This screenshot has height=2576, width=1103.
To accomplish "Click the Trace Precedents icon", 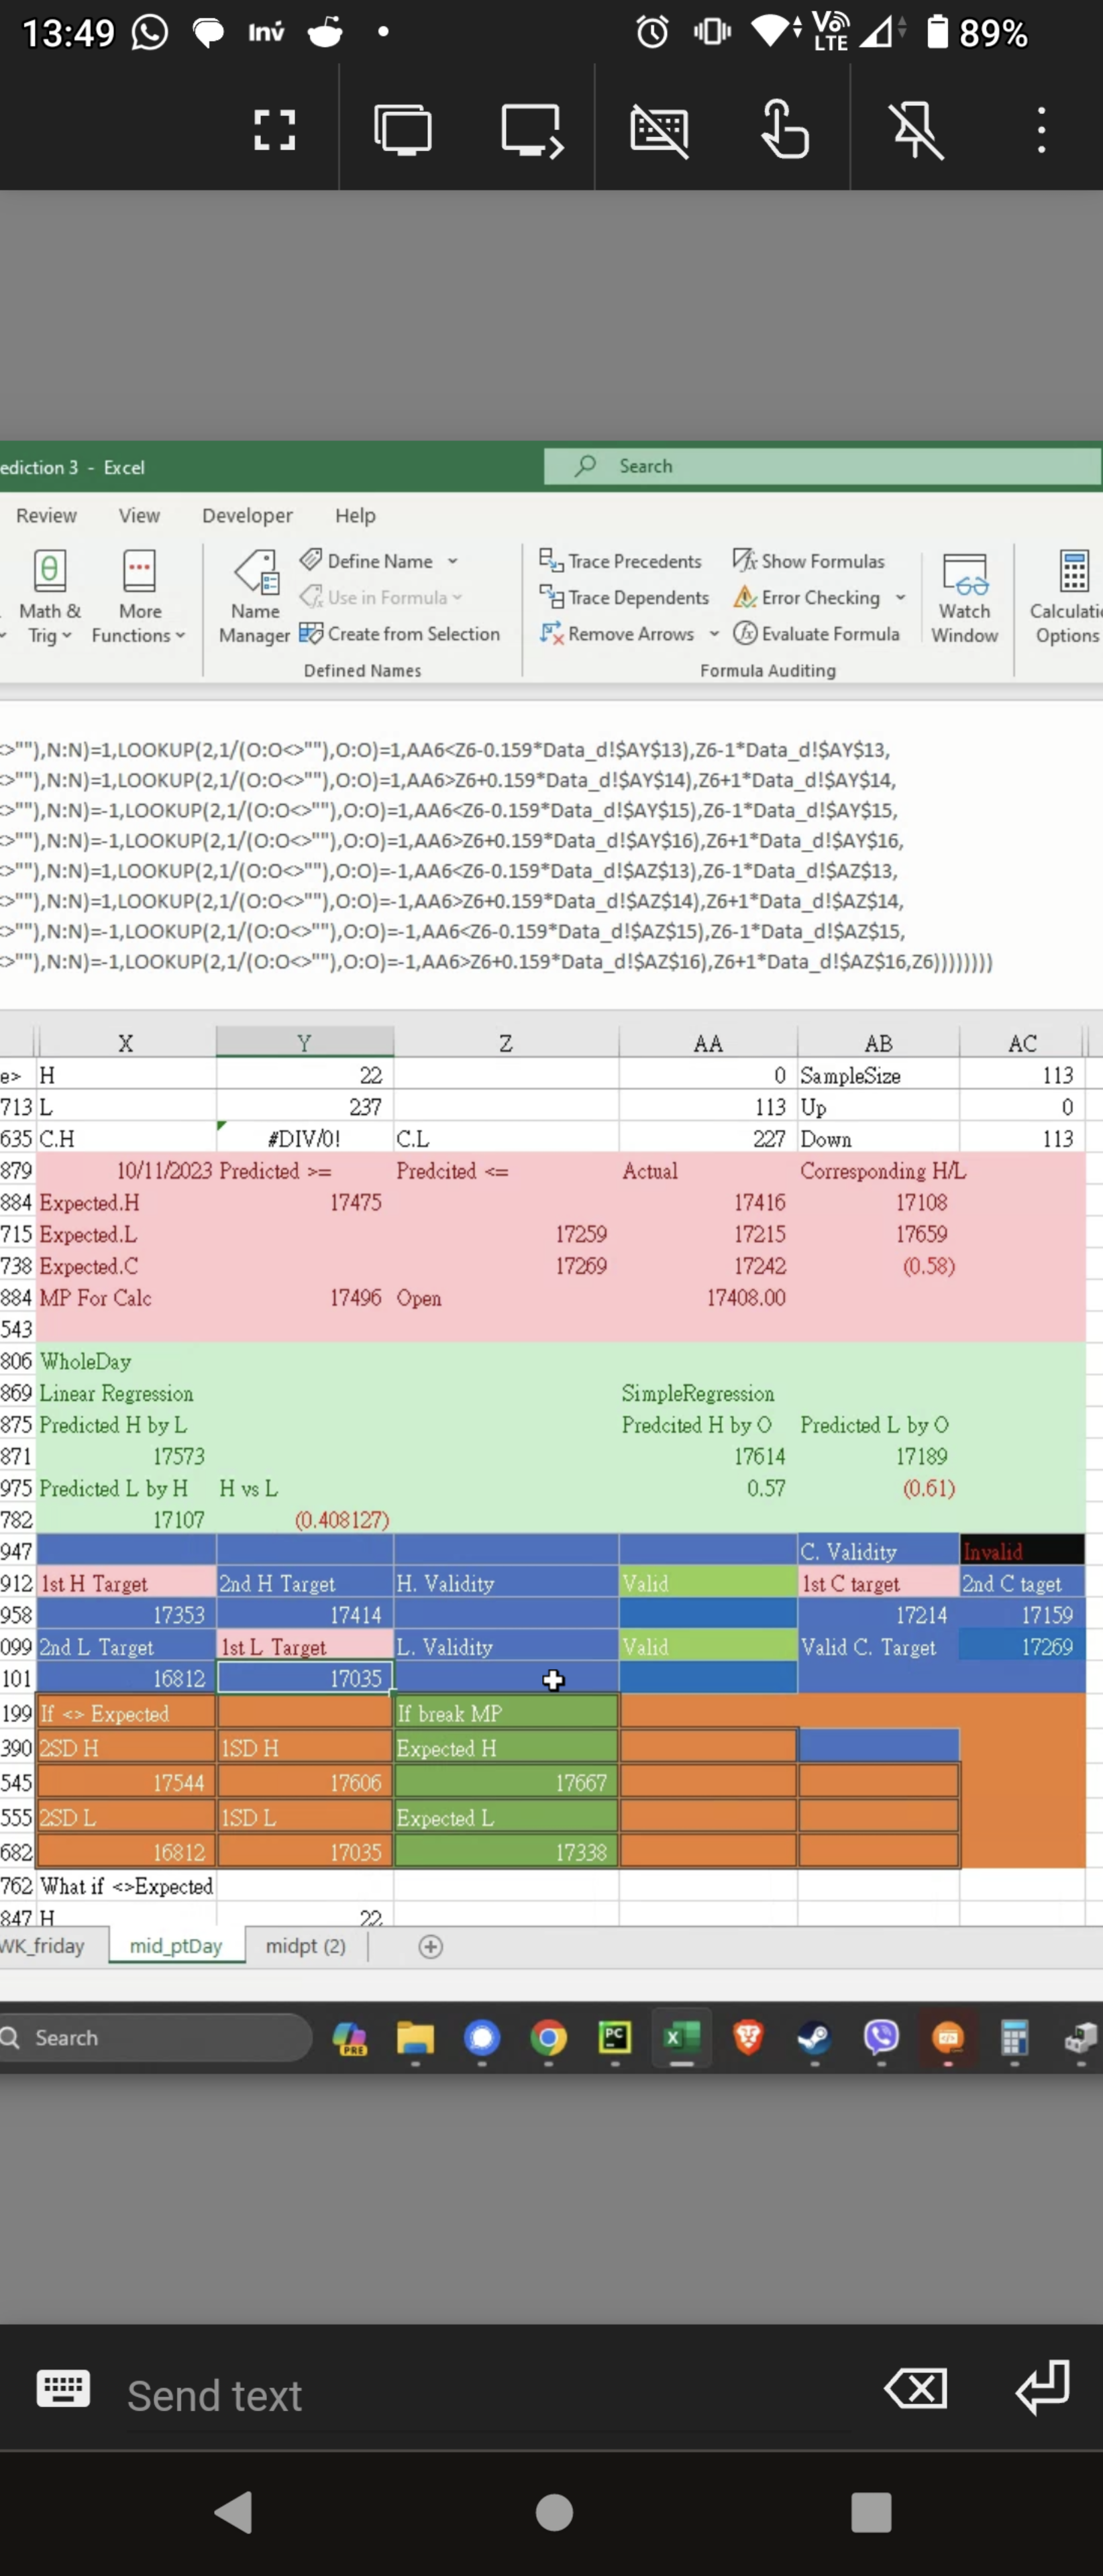I will [x=551, y=560].
